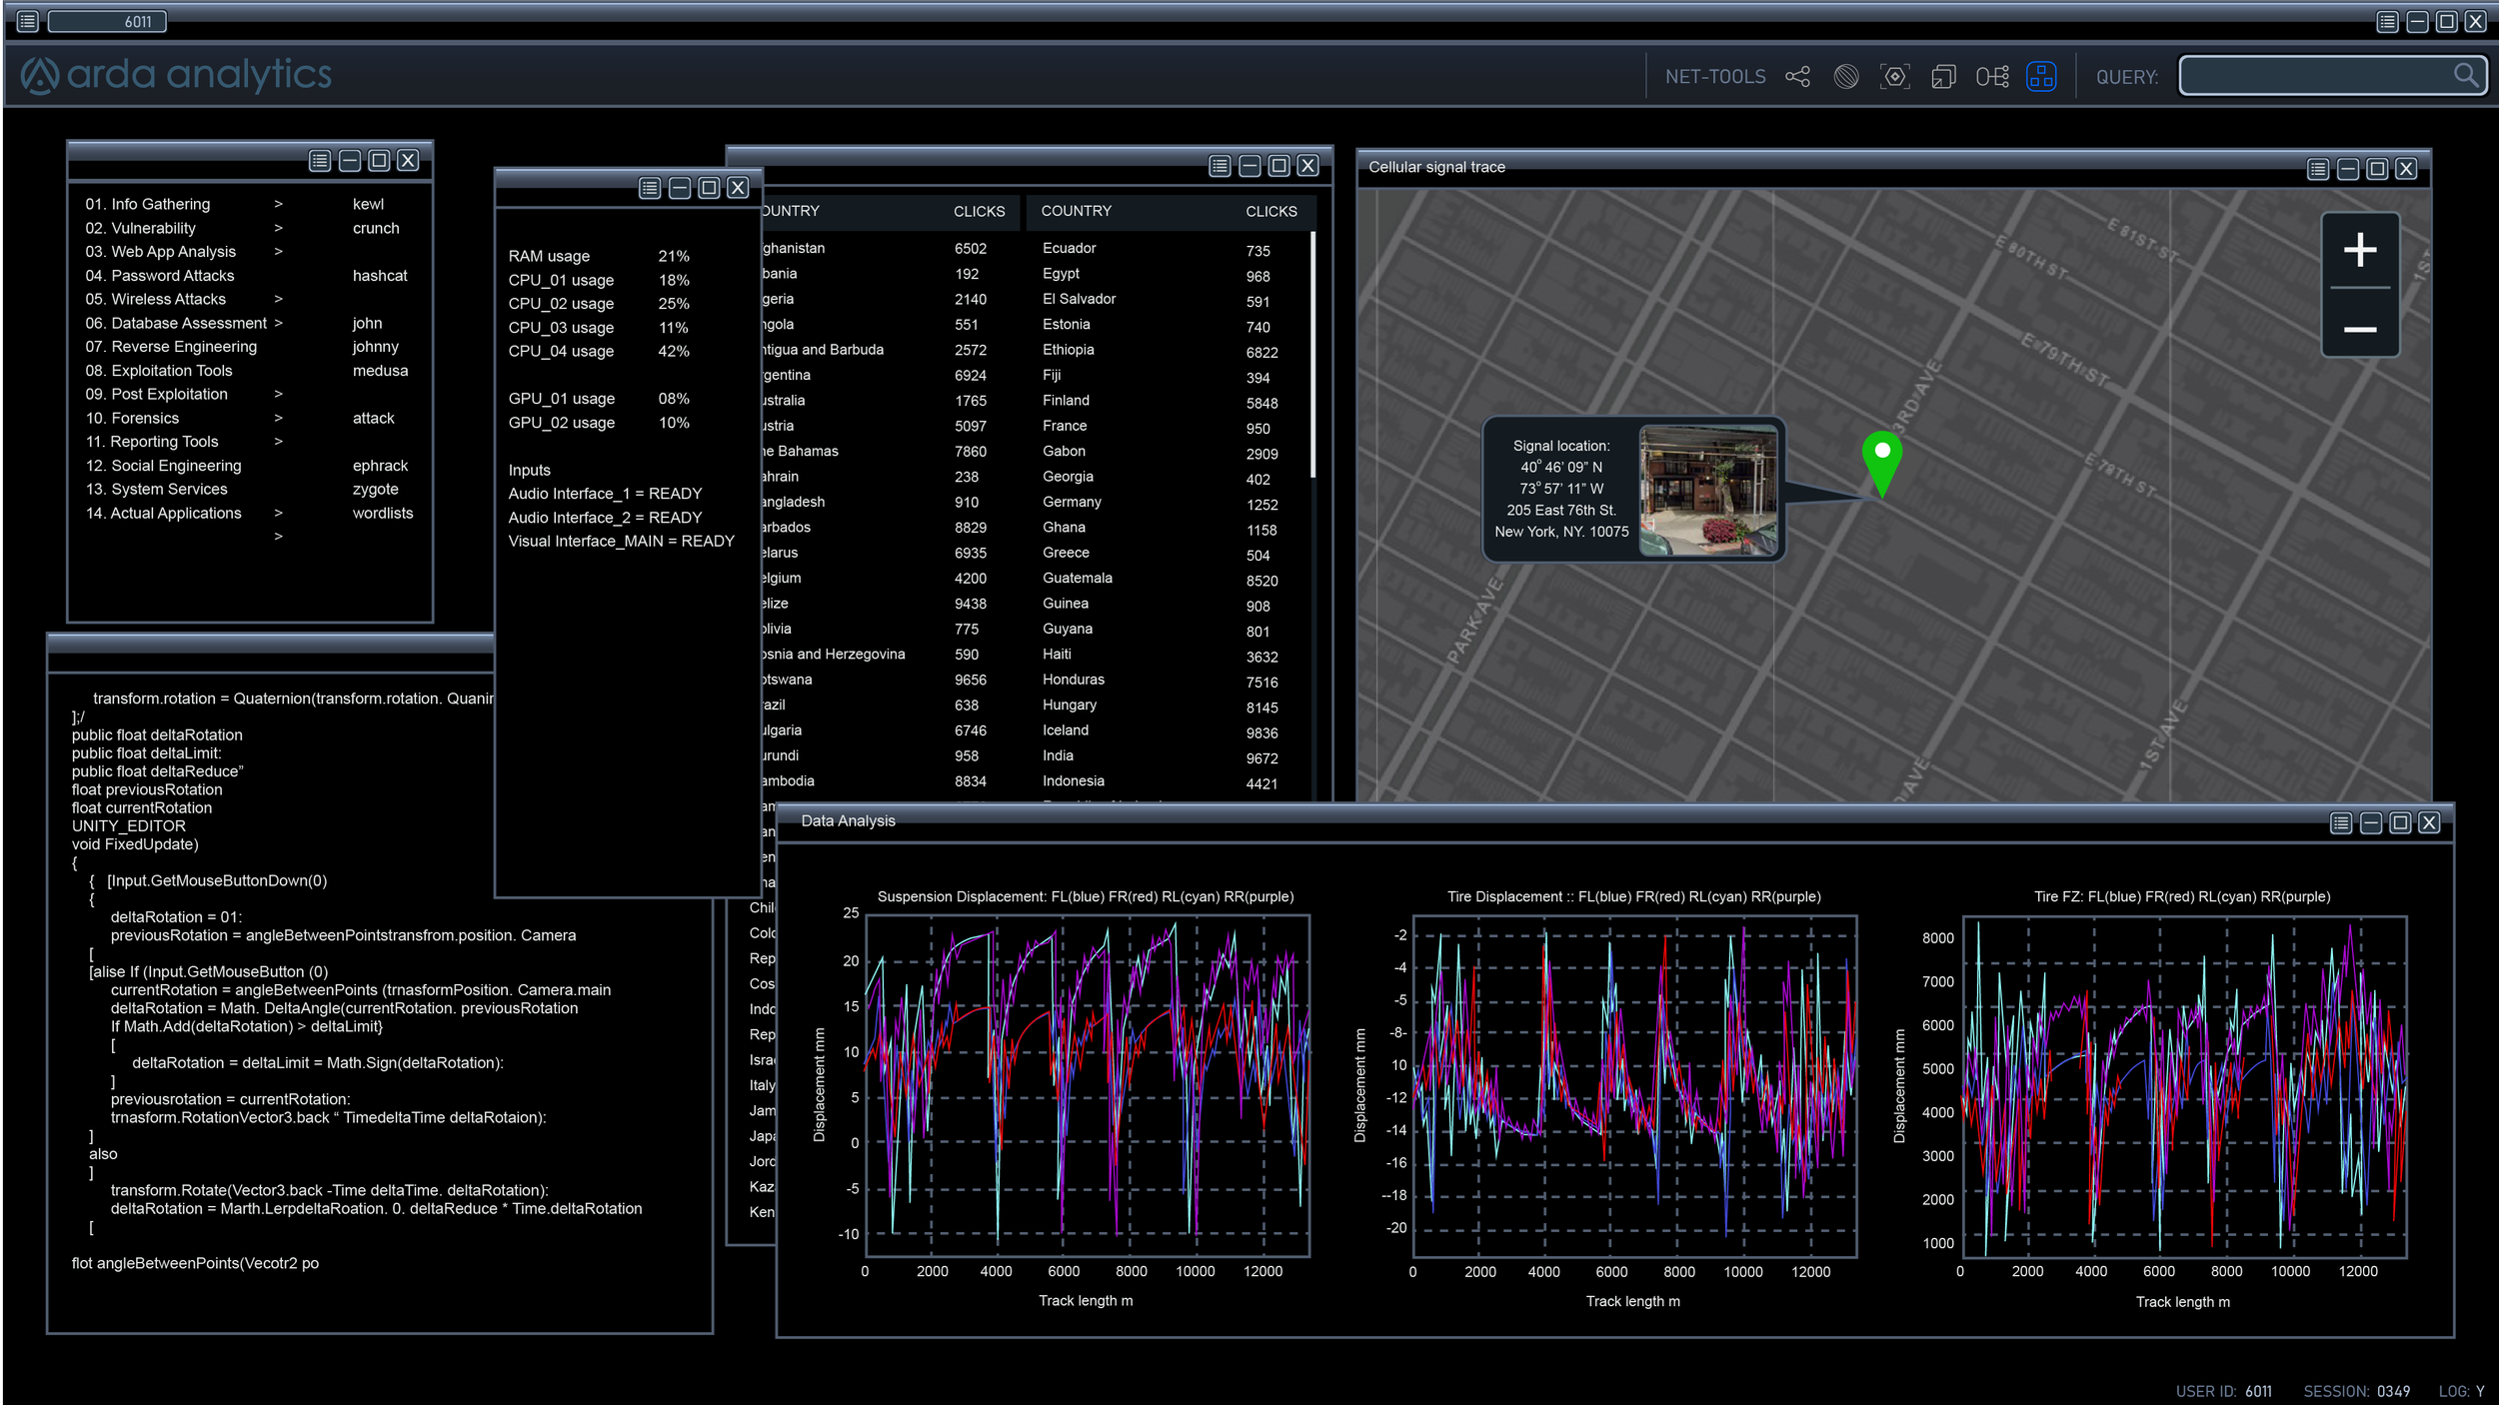Viewport: 2499px width, 1405px height.
Task: Expand 02. Vulnerability arrow
Action: pos(278,228)
